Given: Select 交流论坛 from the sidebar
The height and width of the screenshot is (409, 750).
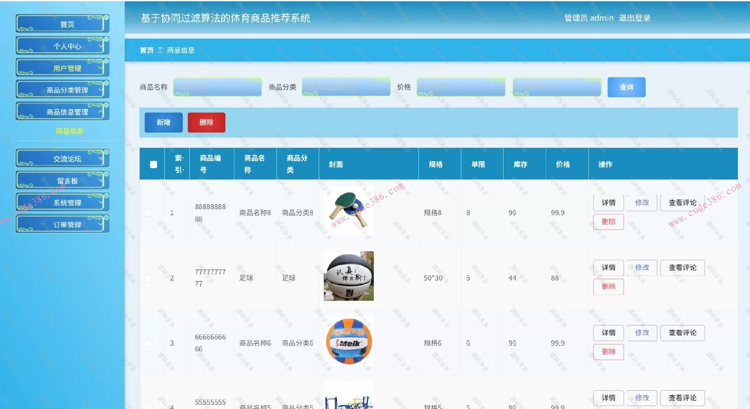Looking at the screenshot, I should pos(62,158).
